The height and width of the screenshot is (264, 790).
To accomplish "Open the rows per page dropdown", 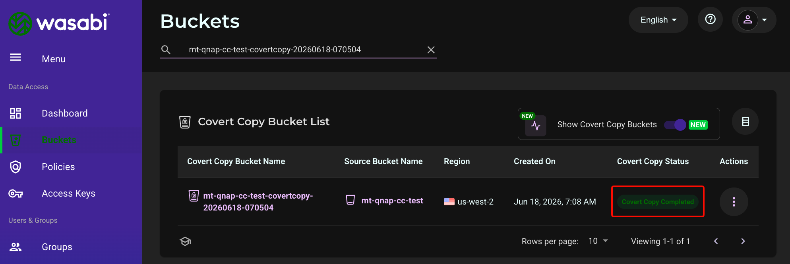I will click(598, 241).
